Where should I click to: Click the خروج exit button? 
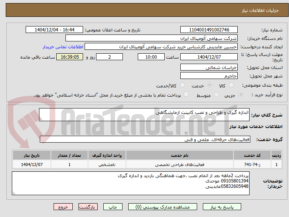[63, 207]
